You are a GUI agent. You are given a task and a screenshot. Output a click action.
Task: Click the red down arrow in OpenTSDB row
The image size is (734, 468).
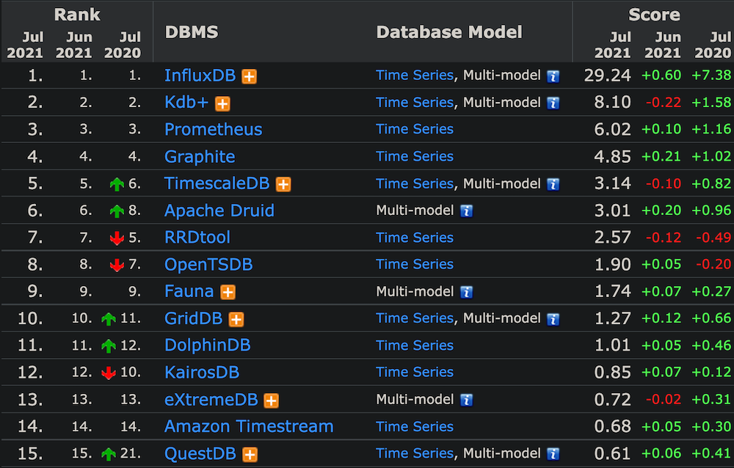[117, 266]
